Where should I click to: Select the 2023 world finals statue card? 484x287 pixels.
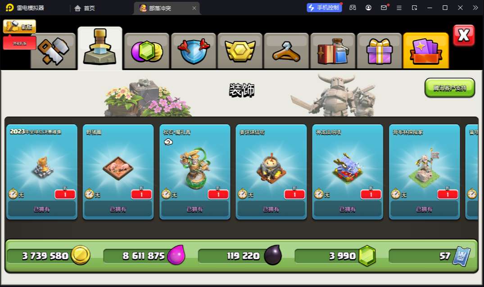point(42,172)
